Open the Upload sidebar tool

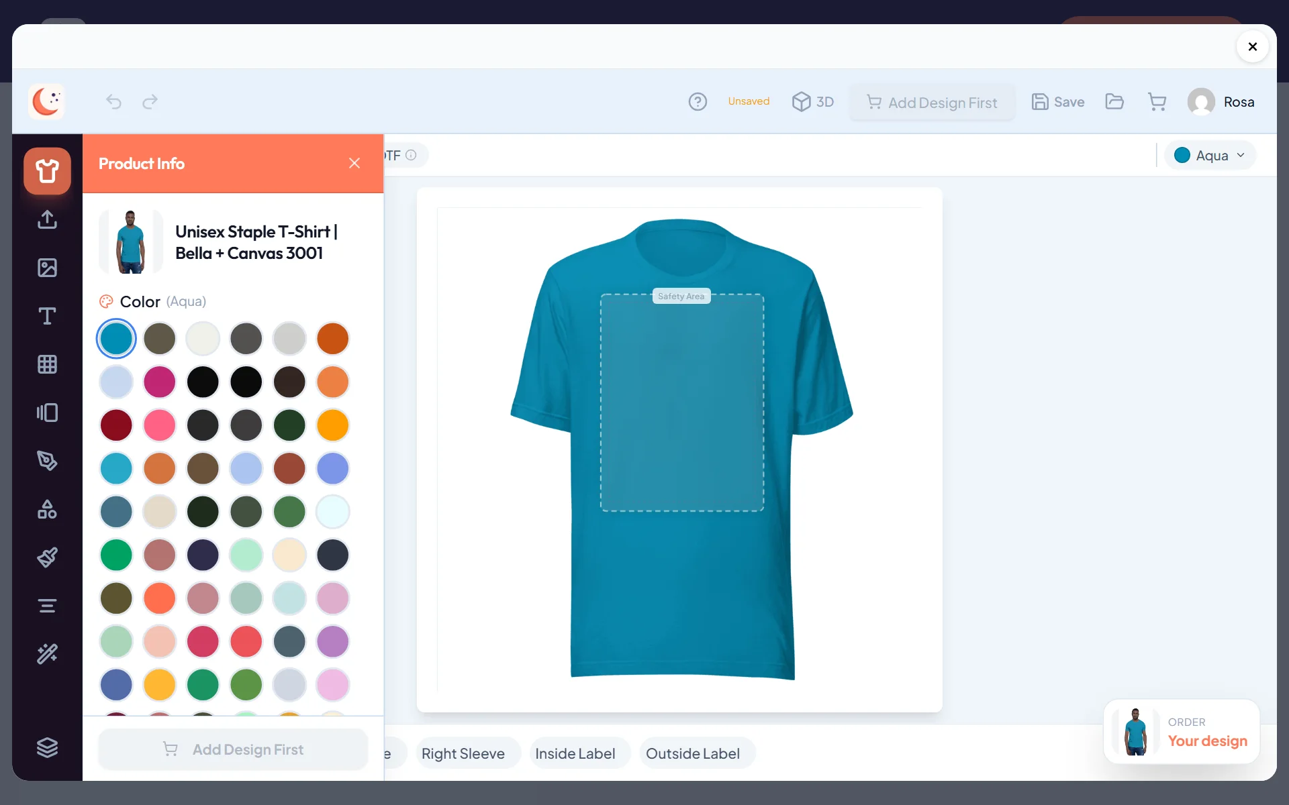click(47, 219)
